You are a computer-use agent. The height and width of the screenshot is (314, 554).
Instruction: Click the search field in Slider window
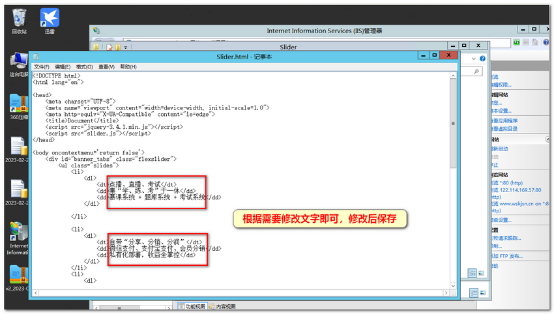tap(473, 72)
